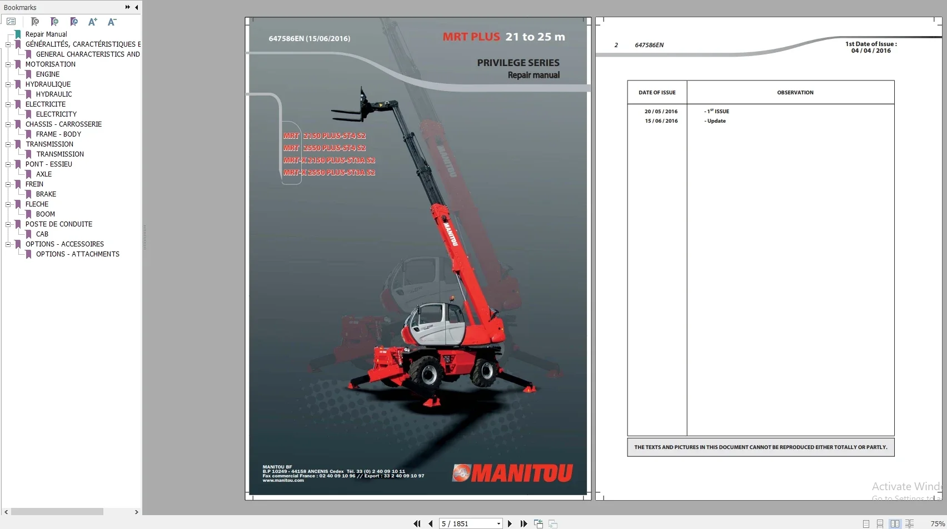Click the DATE OF ISSUE column header
This screenshot has height=529, width=947.
657,93
